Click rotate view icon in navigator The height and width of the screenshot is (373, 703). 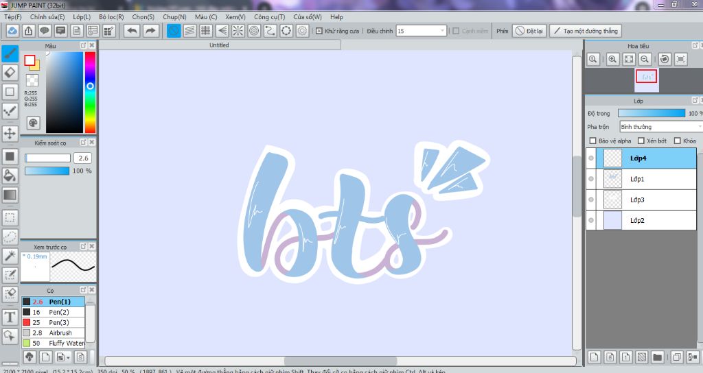point(665,59)
